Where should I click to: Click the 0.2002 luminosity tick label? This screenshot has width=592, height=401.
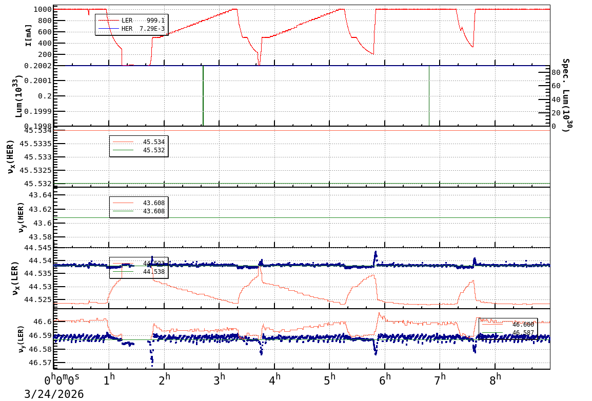(38, 66)
